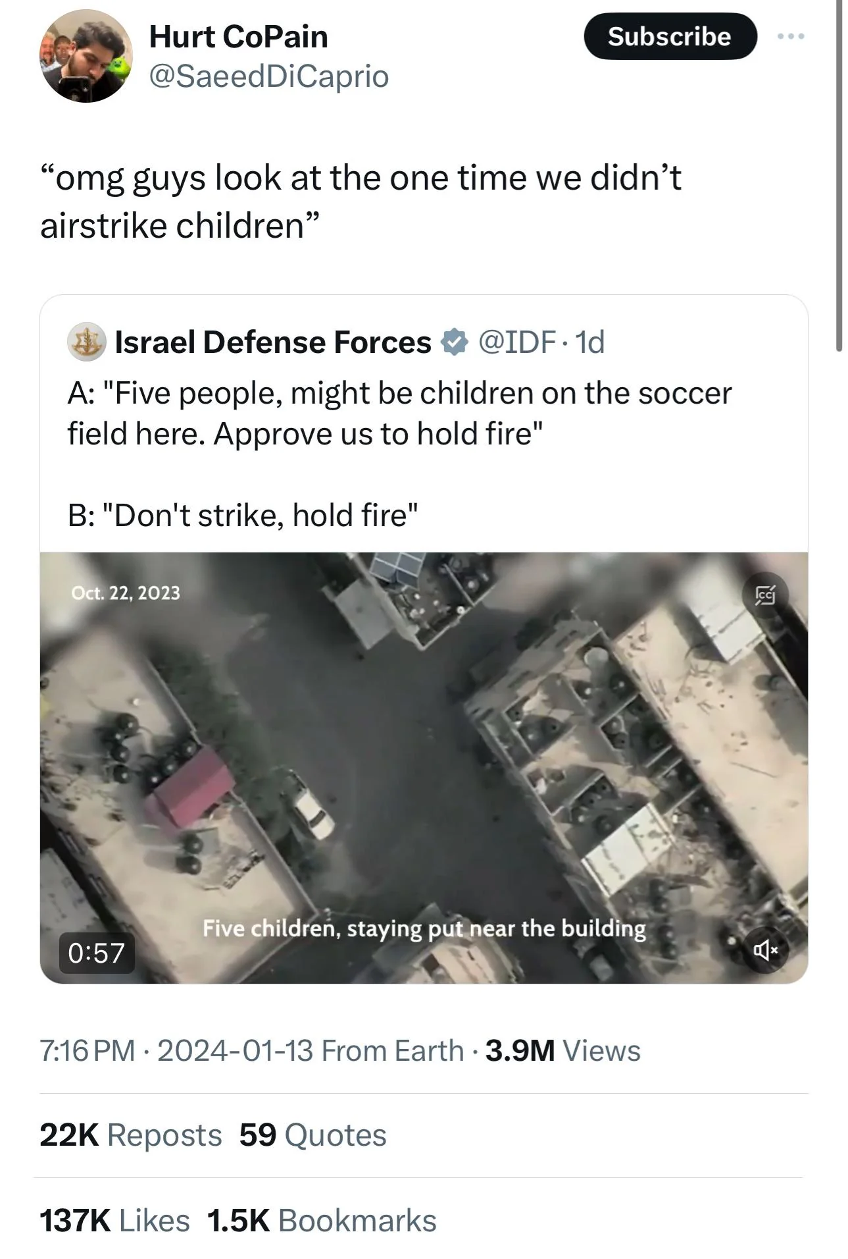Image resolution: width=848 pixels, height=1259 pixels.
Task: View the 137K Likes list
Action: (114, 1220)
